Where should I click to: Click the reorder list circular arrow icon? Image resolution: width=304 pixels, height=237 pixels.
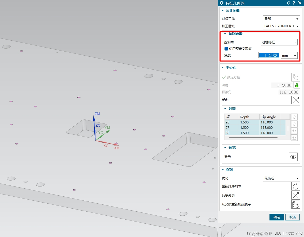pyautogui.click(x=296, y=186)
